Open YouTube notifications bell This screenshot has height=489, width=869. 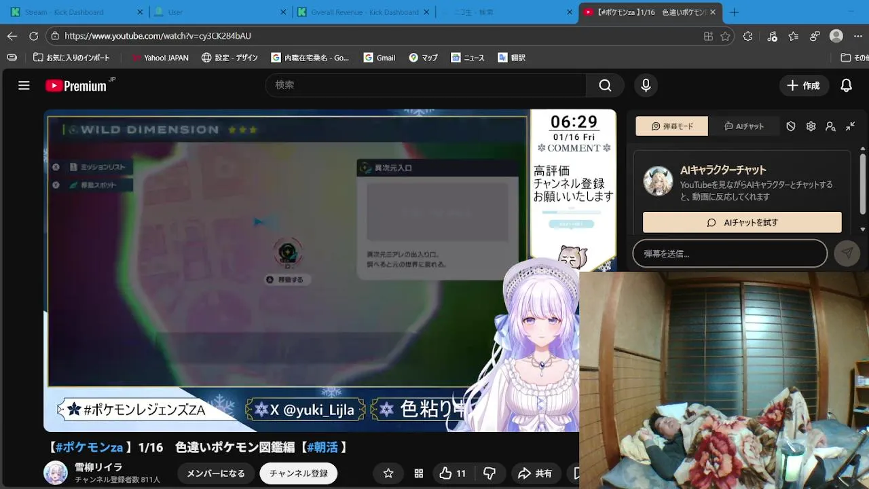[846, 86]
